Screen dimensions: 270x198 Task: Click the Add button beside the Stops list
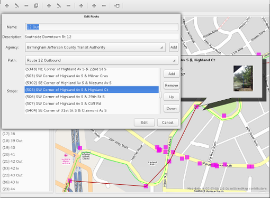tap(172, 74)
